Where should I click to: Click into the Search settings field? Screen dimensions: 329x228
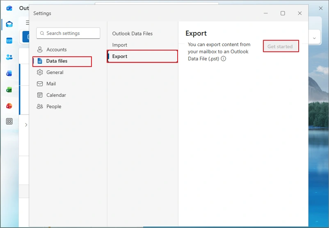point(68,33)
